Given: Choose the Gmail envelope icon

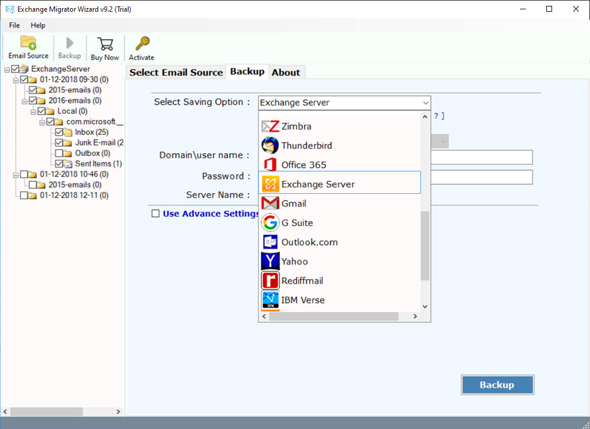Looking at the screenshot, I should [x=270, y=203].
